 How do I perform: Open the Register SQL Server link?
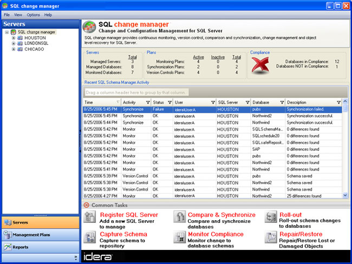[x=129, y=215]
